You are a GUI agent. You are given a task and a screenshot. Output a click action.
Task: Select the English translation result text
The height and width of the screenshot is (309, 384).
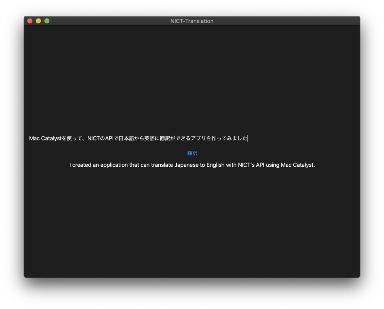click(x=192, y=165)
